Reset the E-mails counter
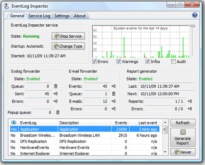Screen dimensions: 205x165 (114, 101)
